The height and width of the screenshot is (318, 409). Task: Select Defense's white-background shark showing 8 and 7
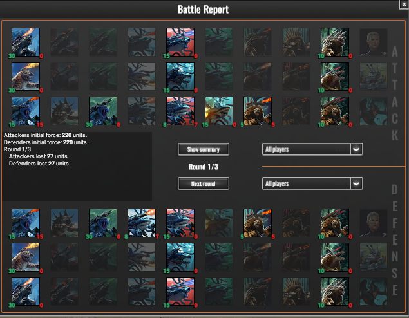click(142, 223)
